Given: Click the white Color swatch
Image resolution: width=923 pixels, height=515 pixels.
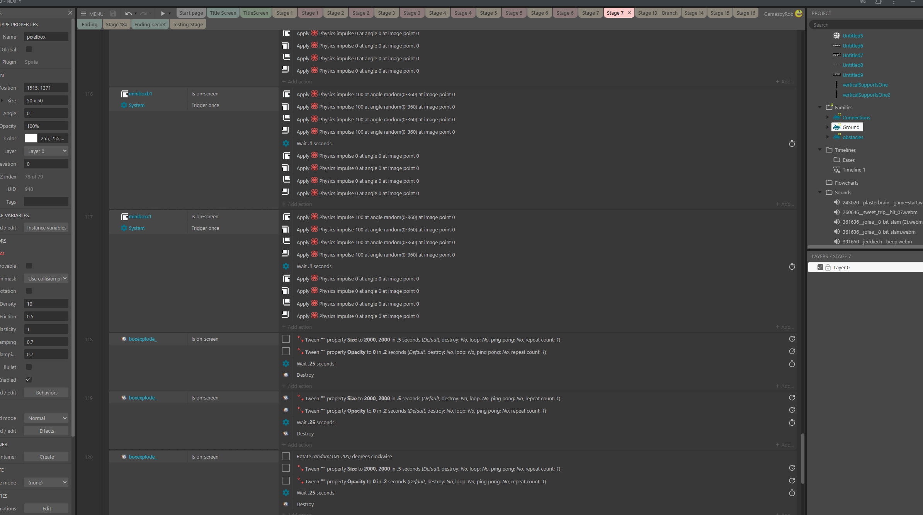Looking at the screenshot, I should pyautogui.click(x=31, y=138).
